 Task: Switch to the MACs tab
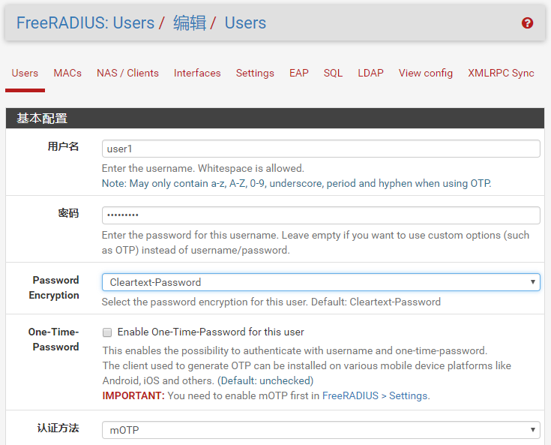(67, 73)
